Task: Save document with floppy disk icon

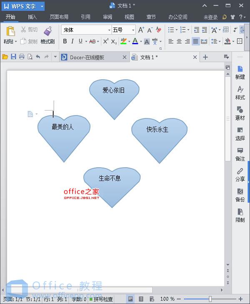Action: (x=13, y=57)
